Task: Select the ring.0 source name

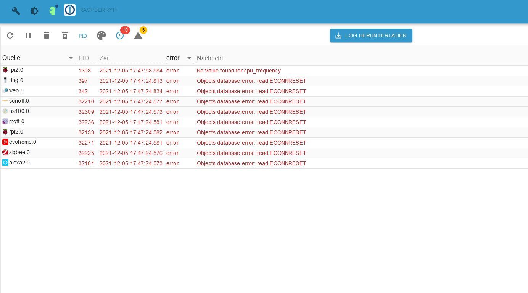Action: coord(16,80)
